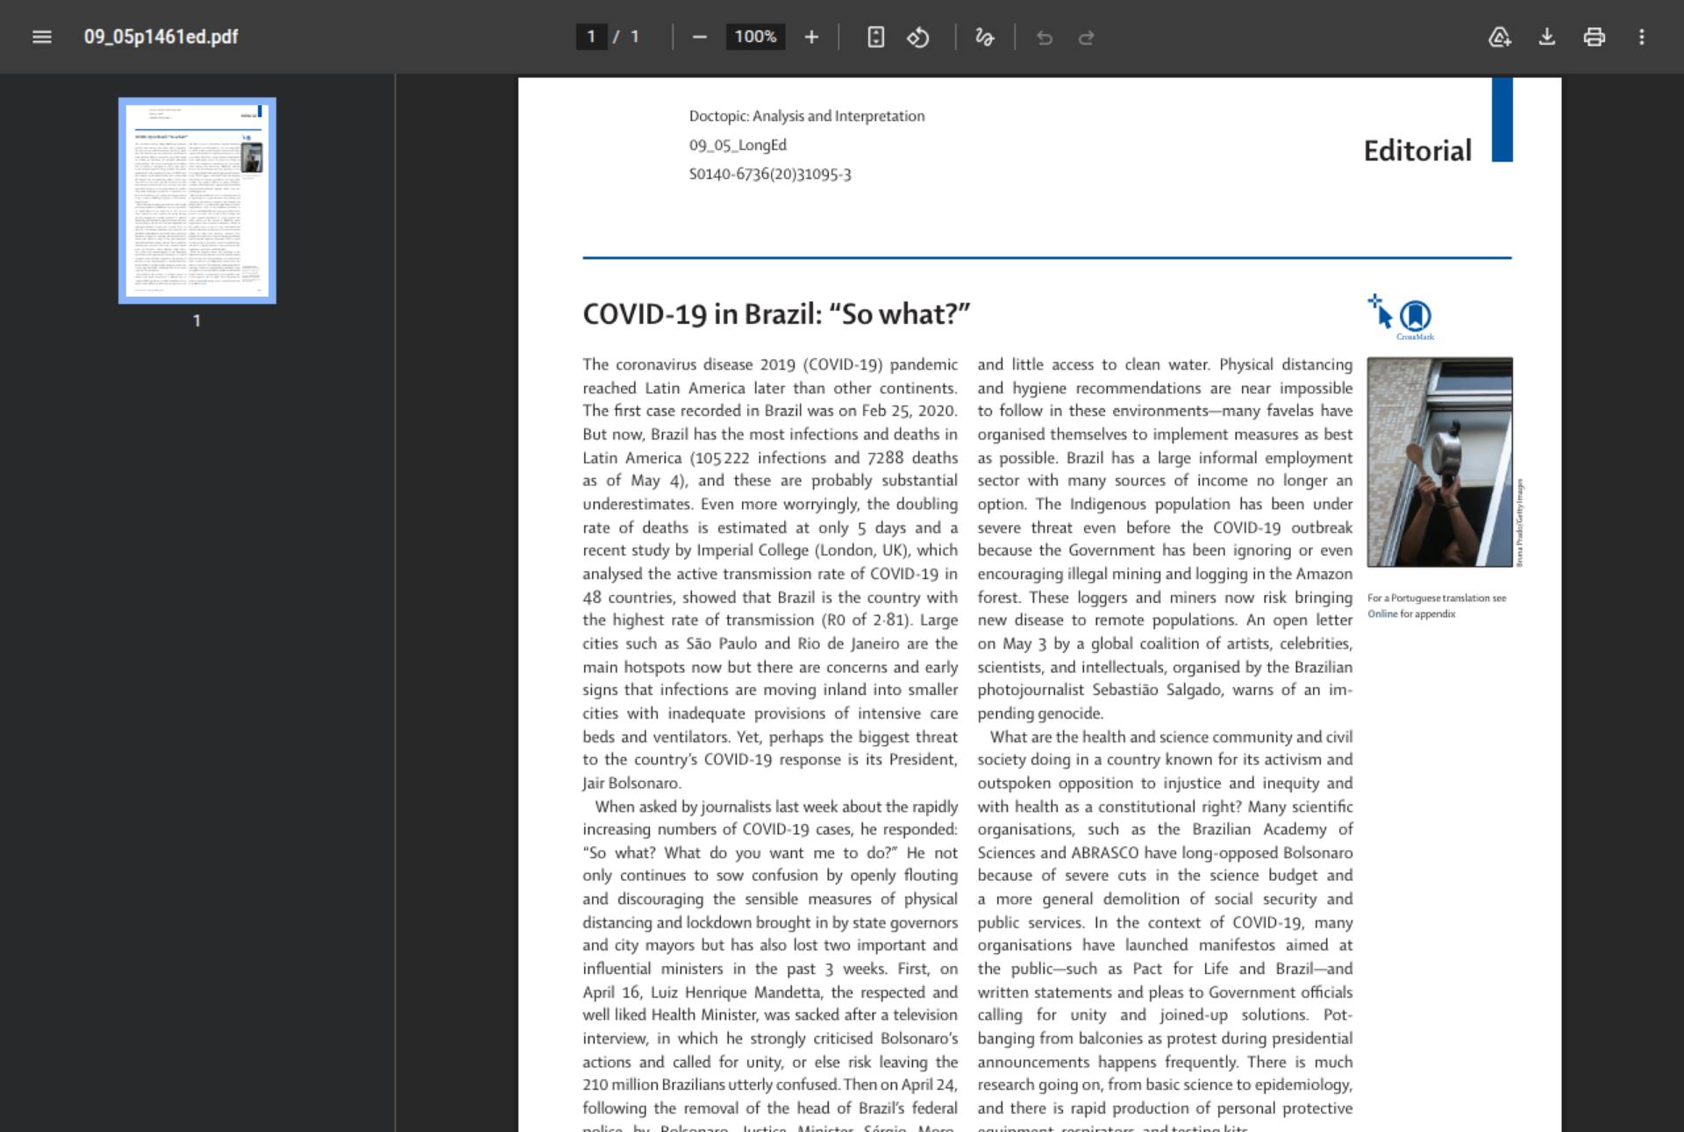Click the redo arrow
The width and height of the screenshot is (1684, 1132).
point(1086,37)
